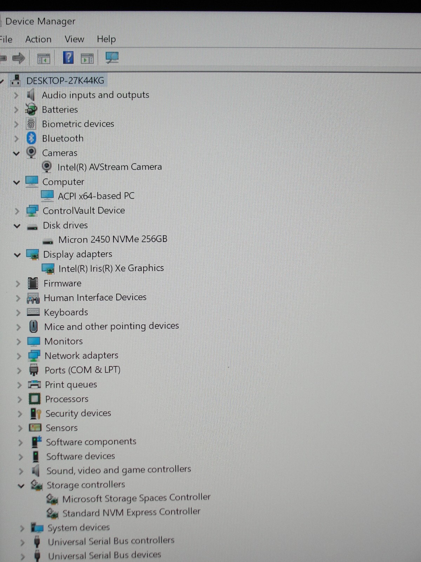421x562 pixels.
Task: Select the Biometric devices label
Action: [x=78, y=124]
